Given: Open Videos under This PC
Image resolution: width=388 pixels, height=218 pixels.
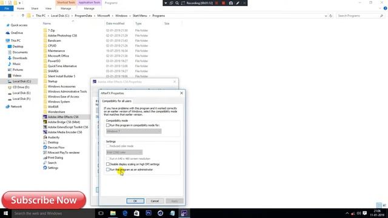Looking at the screenshot, I should pyautogui.click(x=17, y=76).
